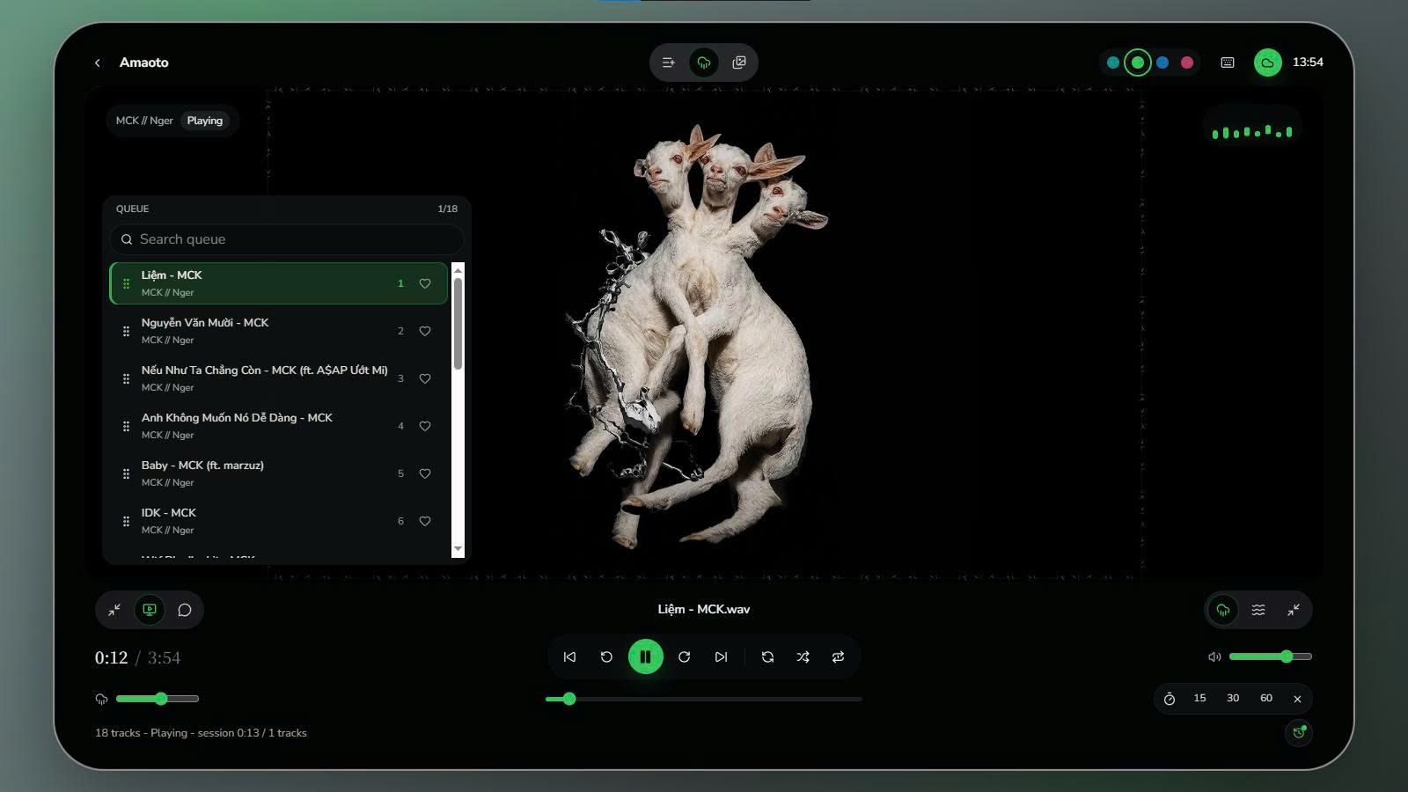Viewport: 1408px width, 792px height.
Task: Select the teal color theme dot
Action: click(1113, 62)
